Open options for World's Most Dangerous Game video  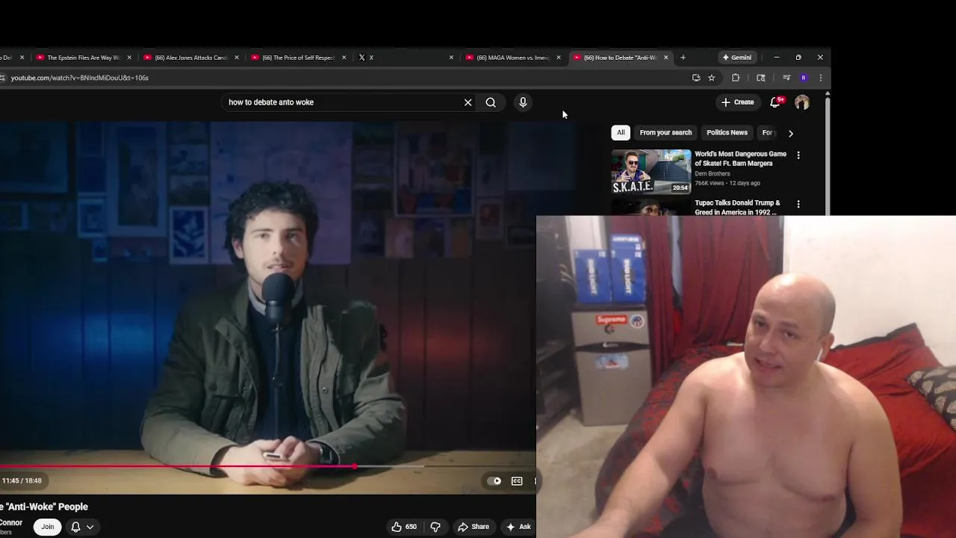click(798, 155)
